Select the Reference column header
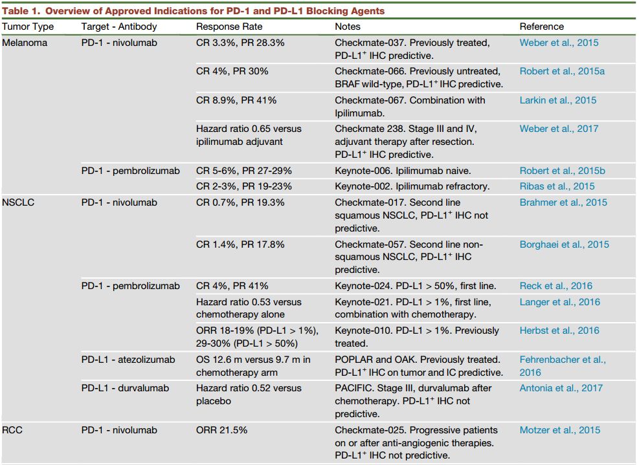This screenshot has height=465, width=639. [x=542, y=27]
